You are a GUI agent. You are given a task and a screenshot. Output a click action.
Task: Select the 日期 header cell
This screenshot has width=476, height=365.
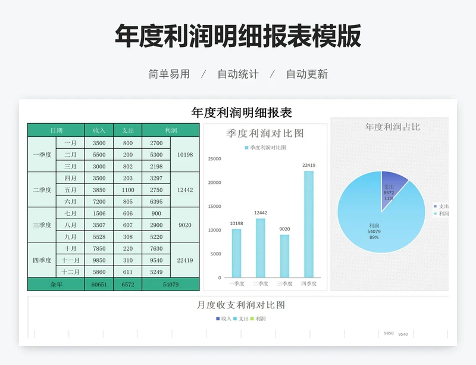[56, 130]
